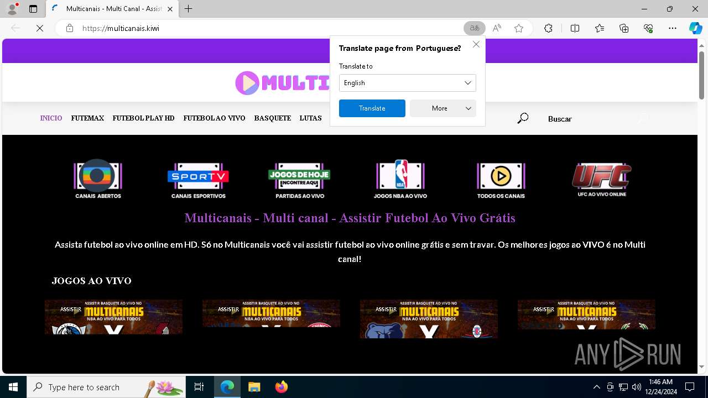Open Browser essentials heart icon
The image size is (708, 398).
coord(648,28)
